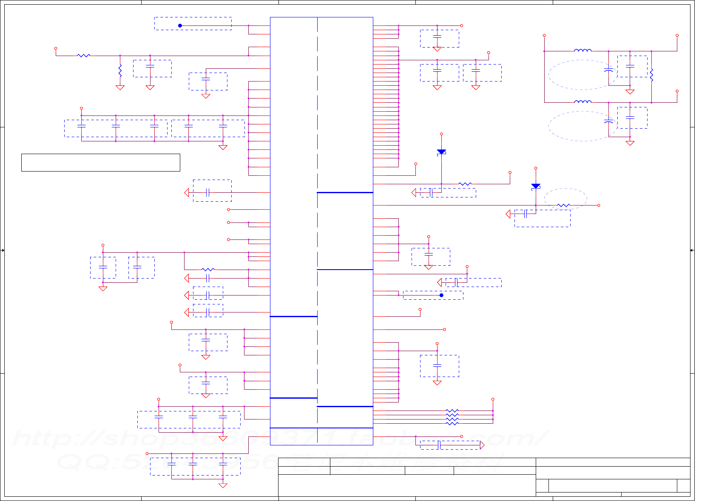This screenshot has height=501, width=716.
Task: Select the empty black-outlined note rectangle
Action: pyautogui.click(x=101, y=163)
